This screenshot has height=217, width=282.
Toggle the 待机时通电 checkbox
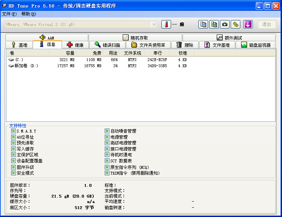coord(107,155)
